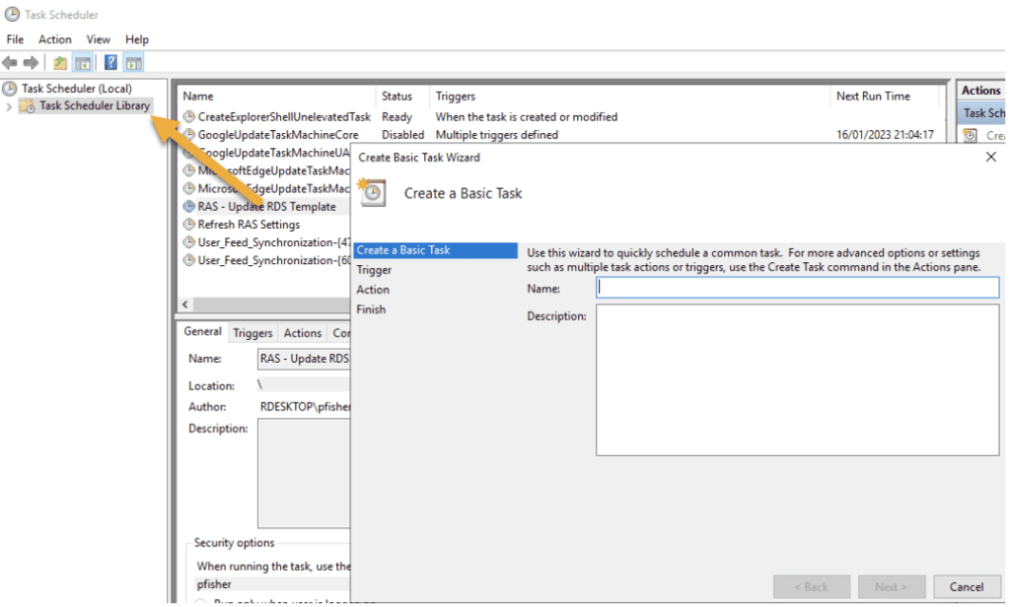The height and width of the screenshot is (607, 1010).
Task: Switch to the Triggers tab
Action: point(252,333)
